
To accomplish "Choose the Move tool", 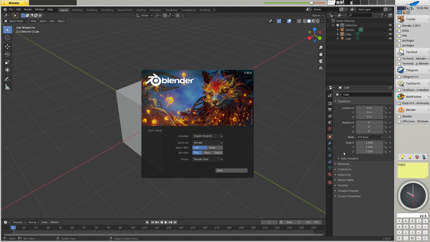I will pos(7,46).
